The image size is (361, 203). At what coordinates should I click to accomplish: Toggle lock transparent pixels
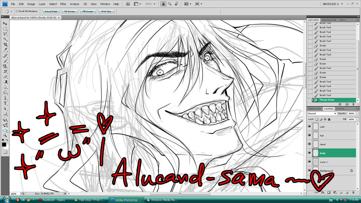[317, 119]
